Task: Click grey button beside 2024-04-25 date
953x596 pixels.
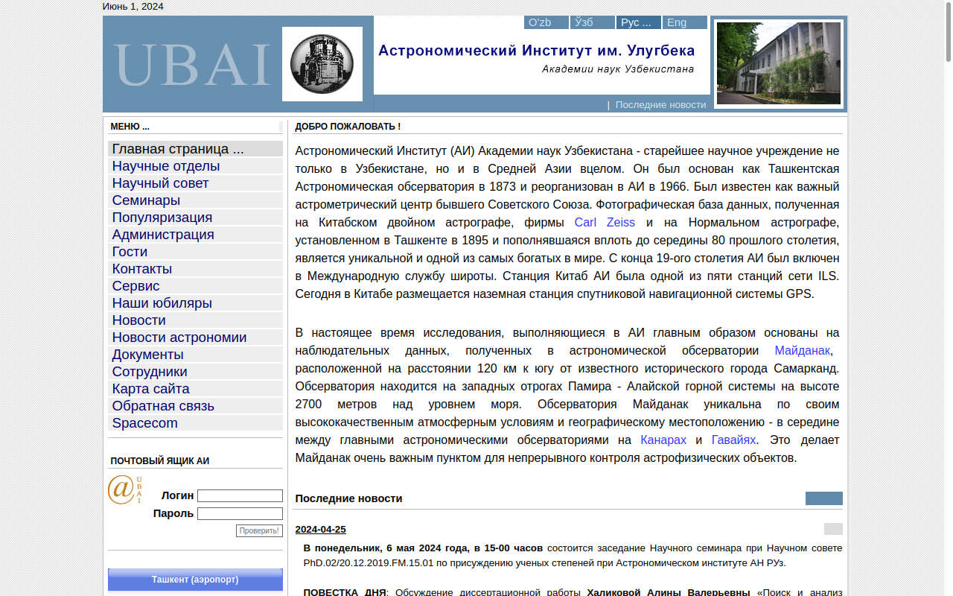Action: pyautogui.click(x=833, y=529)
